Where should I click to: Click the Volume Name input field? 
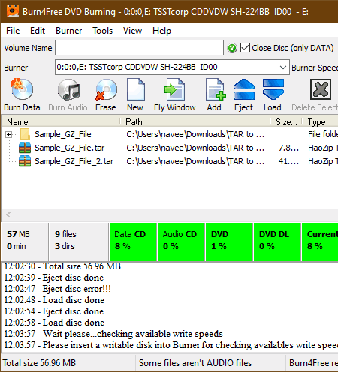coord(139,48)
